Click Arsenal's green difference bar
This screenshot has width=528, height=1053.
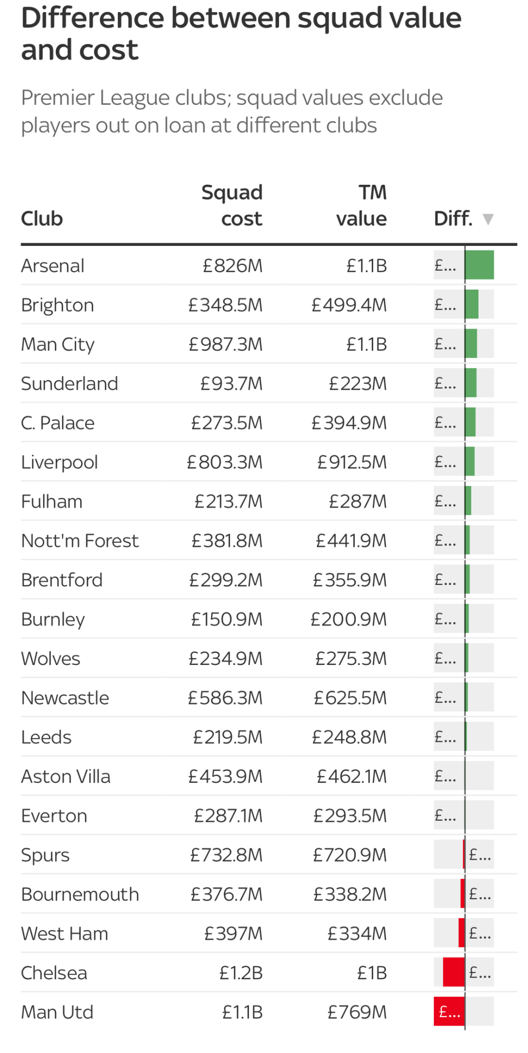tap(480, 265)
